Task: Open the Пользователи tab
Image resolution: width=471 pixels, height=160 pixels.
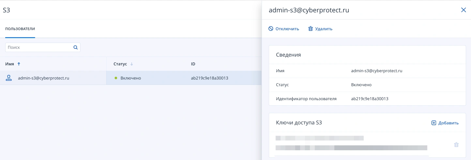Action: (20, 29)
